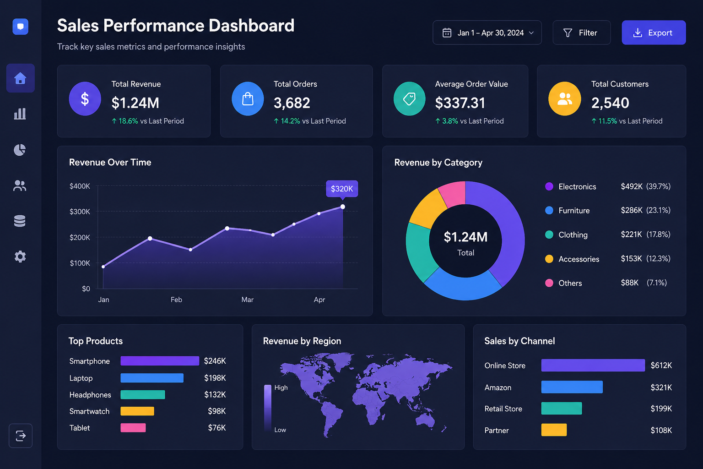Click the Mar label on chart axis
This screenshot has width=703, height=469.
pyautogui.click(x=248, y=300)
